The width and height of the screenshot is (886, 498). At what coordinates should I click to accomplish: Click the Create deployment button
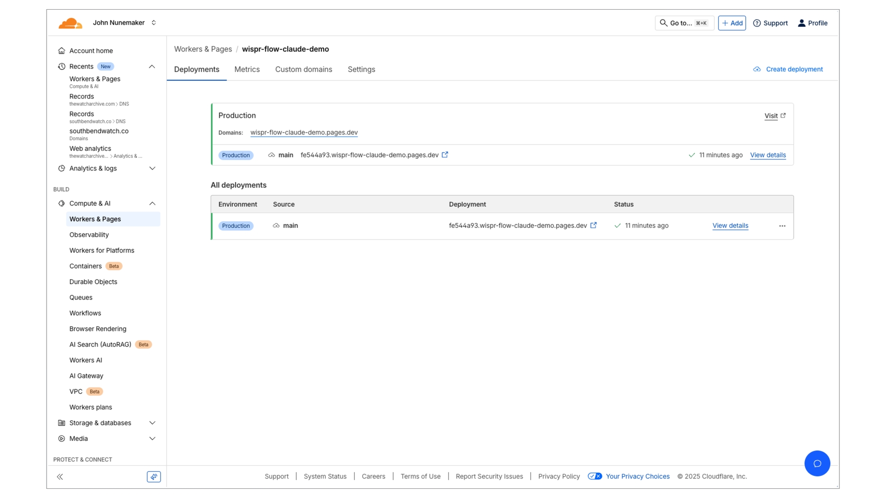(x=788, y=69)
